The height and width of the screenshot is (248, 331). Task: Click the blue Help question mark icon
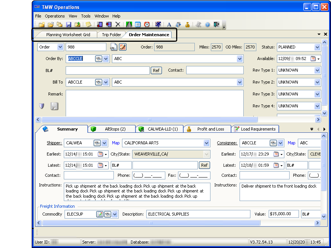(x=207, y=25)
